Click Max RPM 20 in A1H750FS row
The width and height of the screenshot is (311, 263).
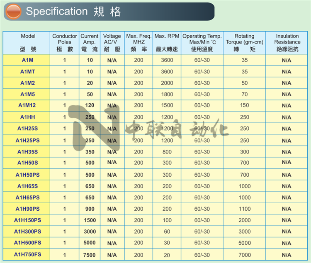point(167,255)
